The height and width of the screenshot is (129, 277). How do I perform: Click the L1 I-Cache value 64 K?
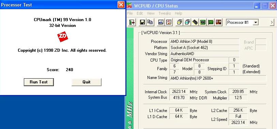179,110
